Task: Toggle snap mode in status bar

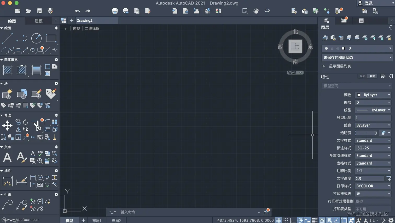Action: click(286, 220)
